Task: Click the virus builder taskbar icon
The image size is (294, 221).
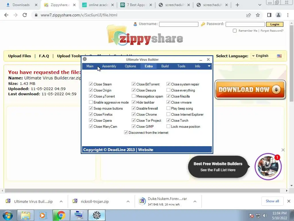Action: tap(97, 215)
